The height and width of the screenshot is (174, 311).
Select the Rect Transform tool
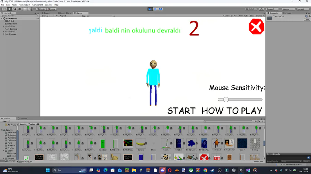tap(25, 9)
